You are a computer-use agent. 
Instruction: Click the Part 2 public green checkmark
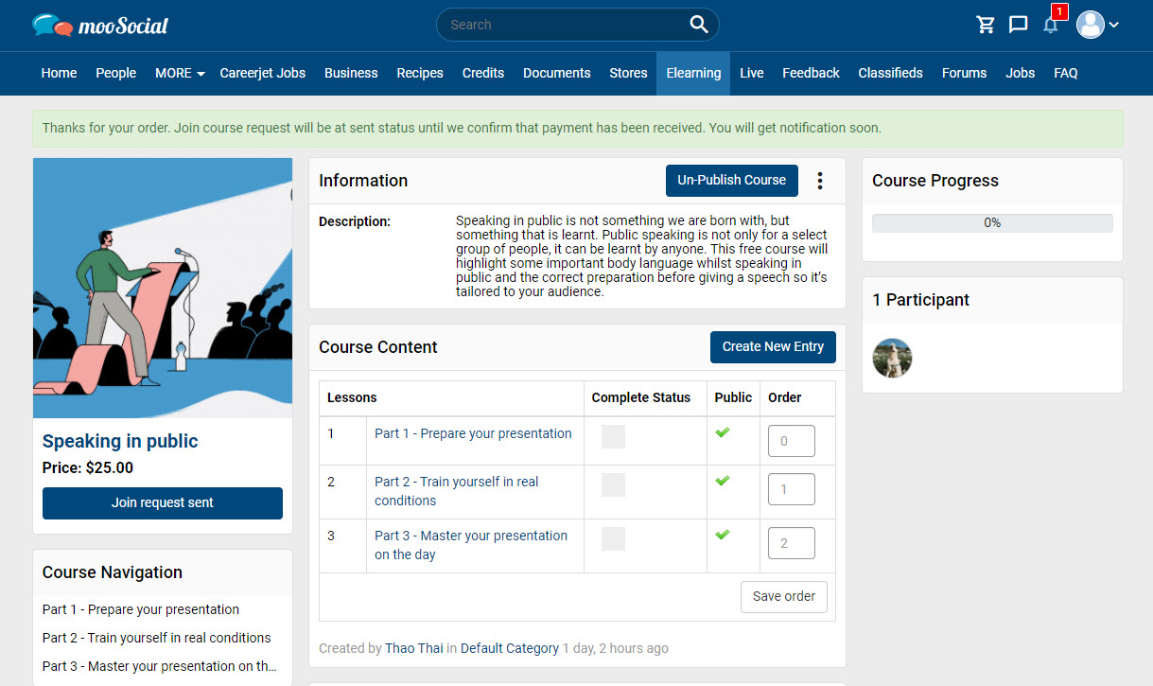[x=723, y=481]
